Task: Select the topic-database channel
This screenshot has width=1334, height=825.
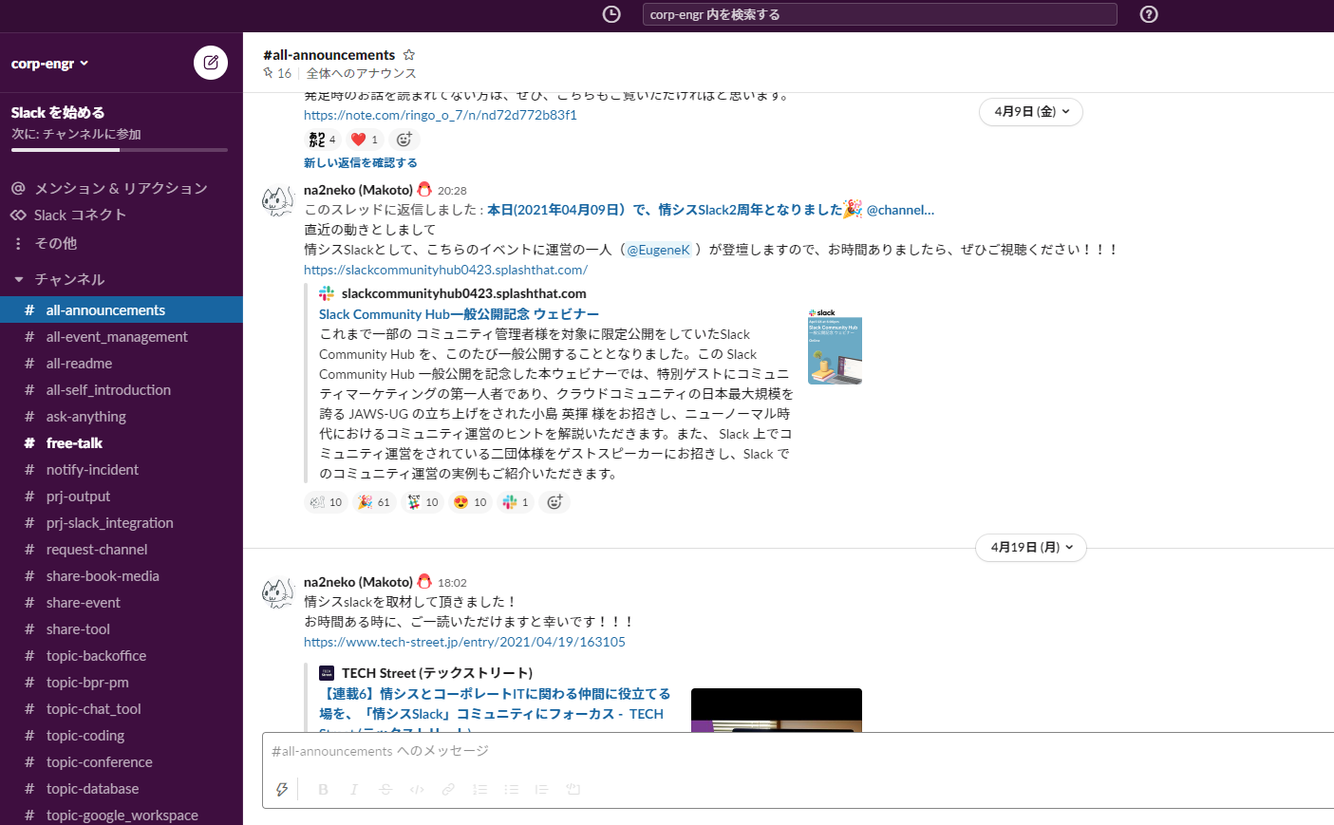Action: pyautogui.click(x=122, y=788)
